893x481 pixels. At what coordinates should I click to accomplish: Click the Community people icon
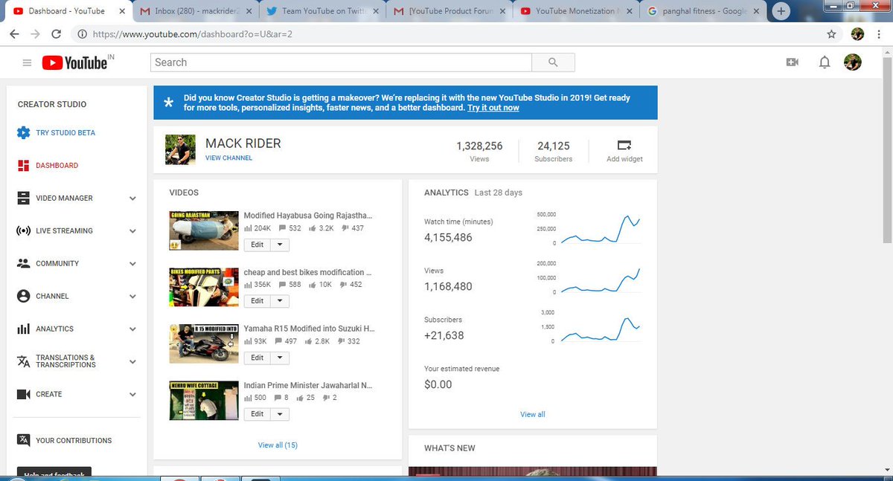tap(23, 263)
